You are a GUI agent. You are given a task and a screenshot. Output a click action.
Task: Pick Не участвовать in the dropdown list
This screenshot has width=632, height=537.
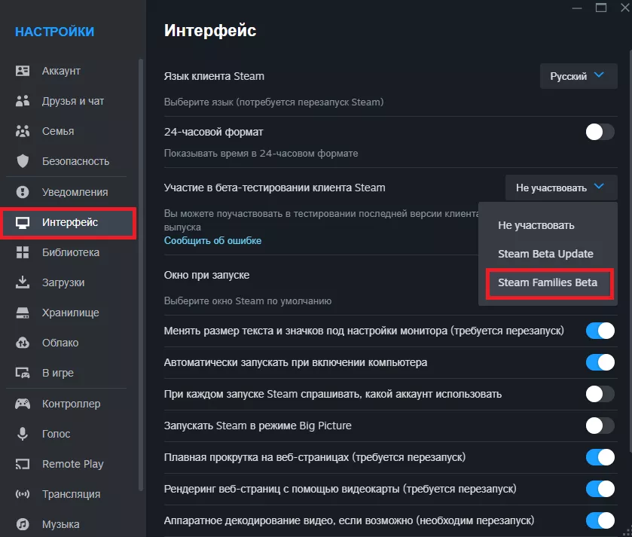pyautogui.click(x=536, y=225)
